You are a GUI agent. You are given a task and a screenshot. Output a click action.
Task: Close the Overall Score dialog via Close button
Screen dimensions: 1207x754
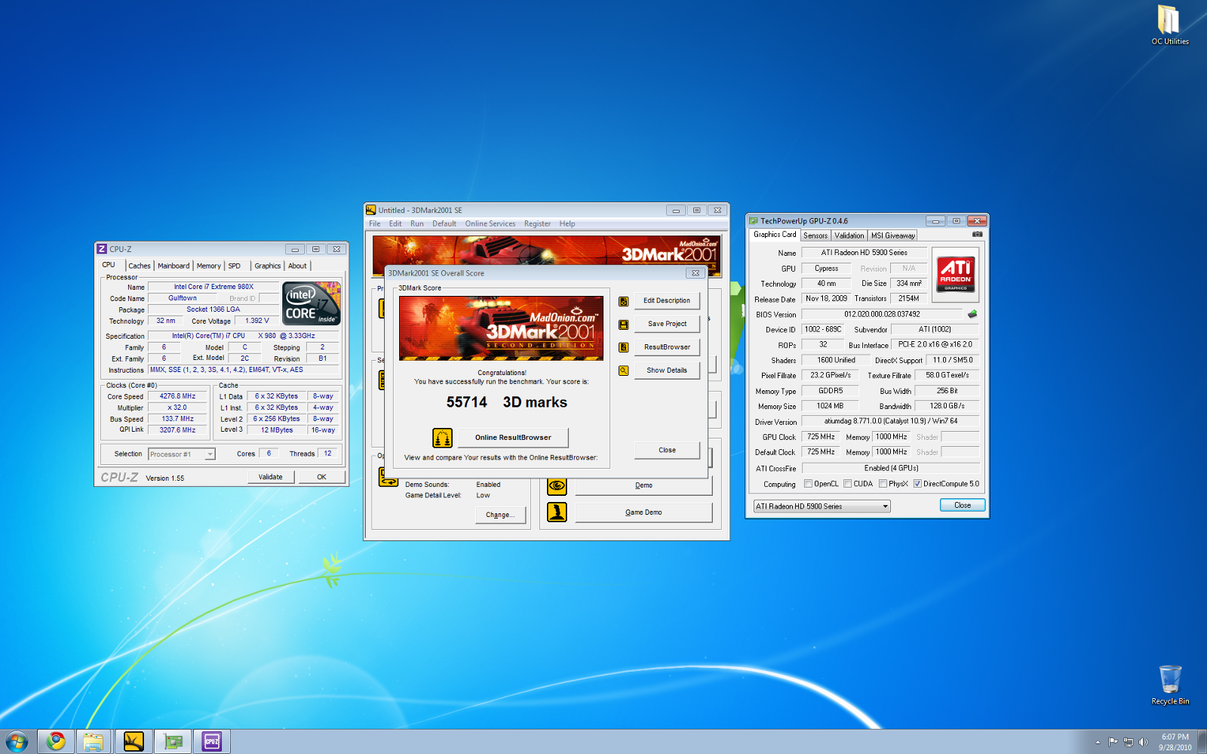coord(667,450)
